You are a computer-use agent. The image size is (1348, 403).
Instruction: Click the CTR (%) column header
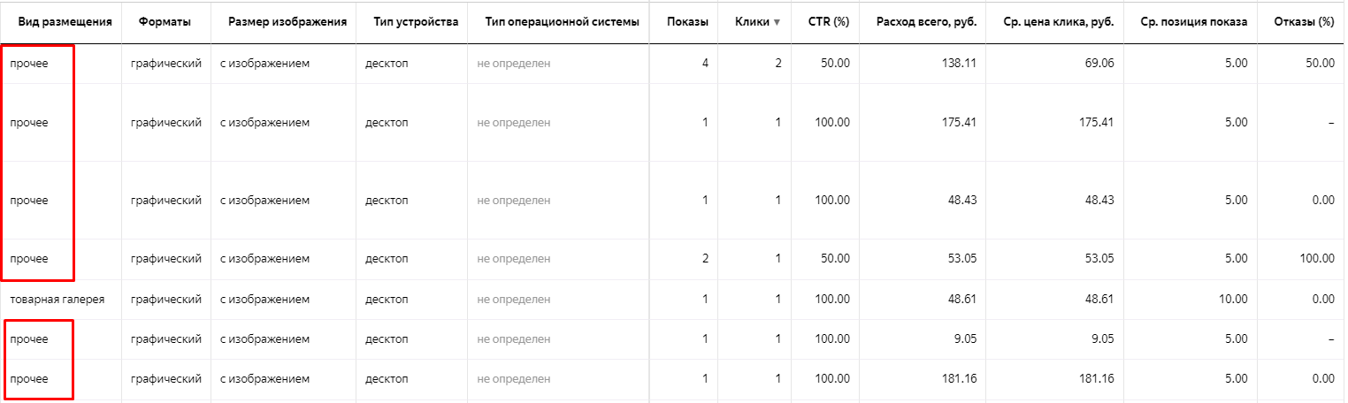(829, 21)
